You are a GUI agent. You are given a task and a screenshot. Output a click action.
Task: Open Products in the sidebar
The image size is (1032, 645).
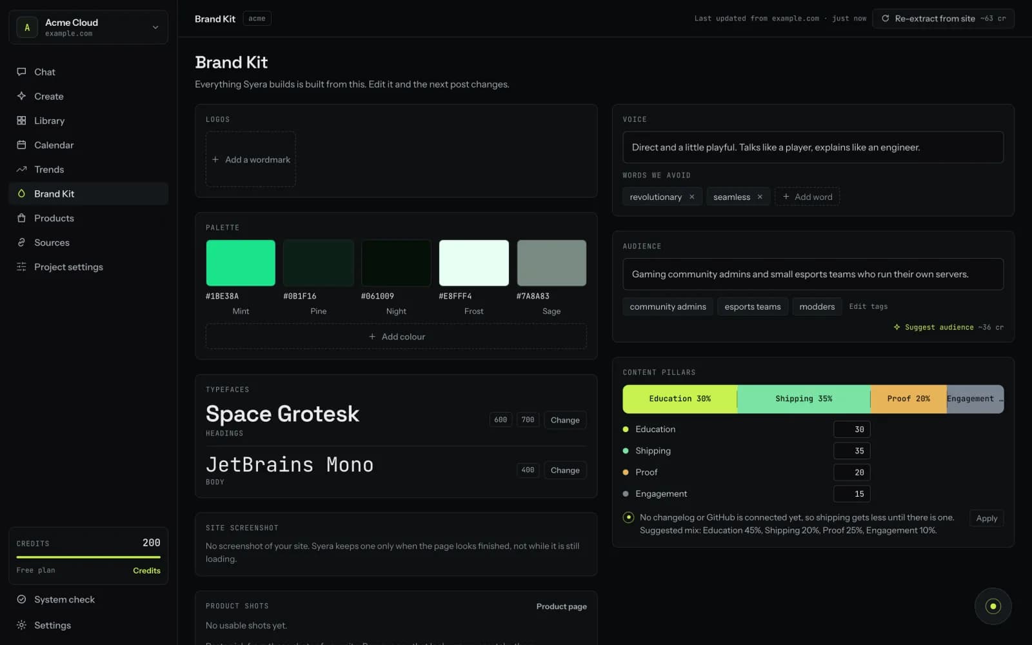coord(89,218)
